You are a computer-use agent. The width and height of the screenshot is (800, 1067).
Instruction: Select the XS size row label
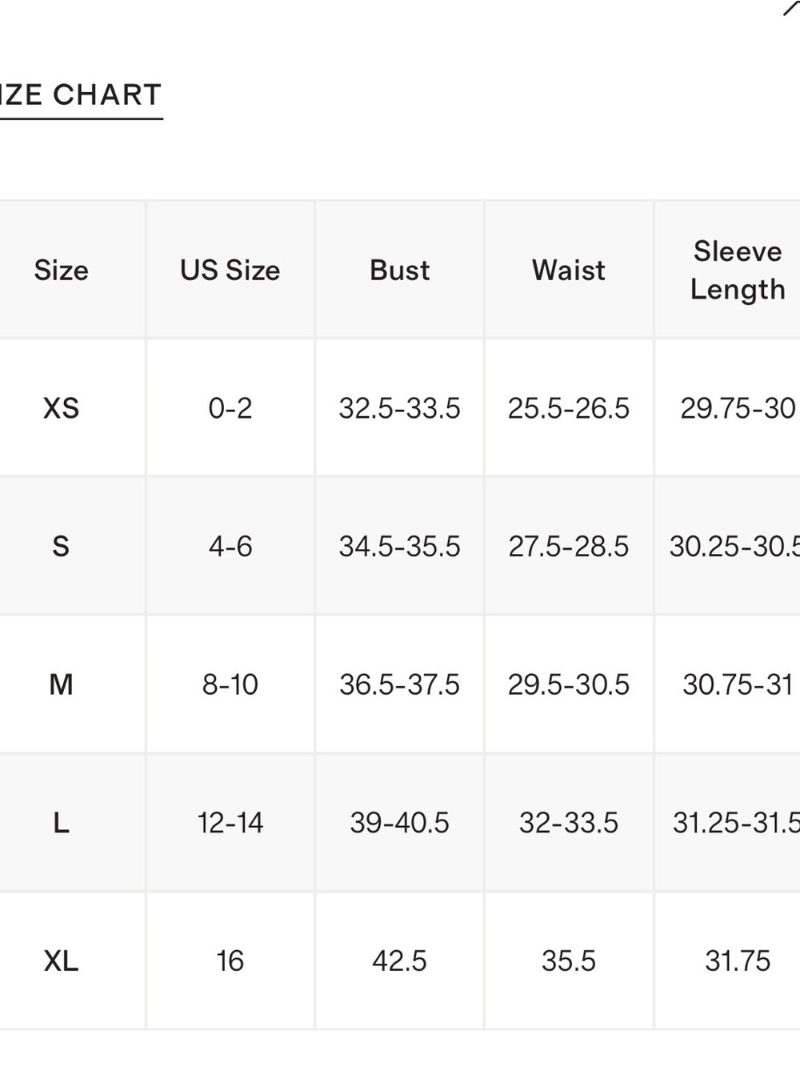(x=61, y=408)
